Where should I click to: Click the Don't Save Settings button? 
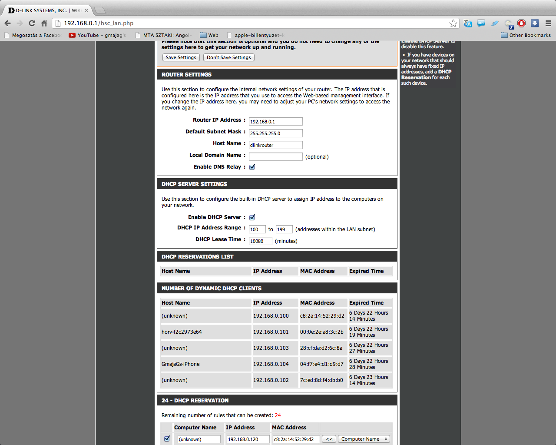coord(229,57)
